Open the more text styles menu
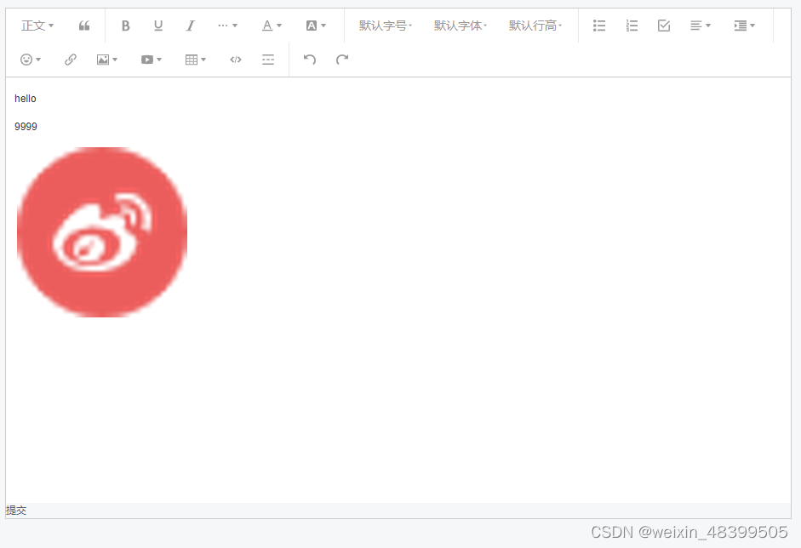Viewport: 801px width, 548px height. 227,26
